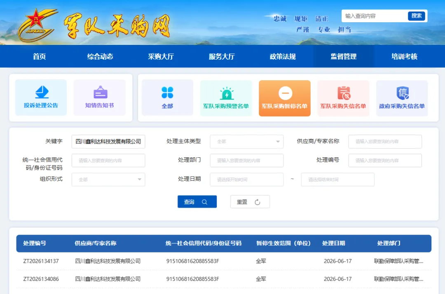Click the 投诉处理公告 card label
Viewport: 445px width, 294px height.
pyautogui.click(x=41, y=105)
